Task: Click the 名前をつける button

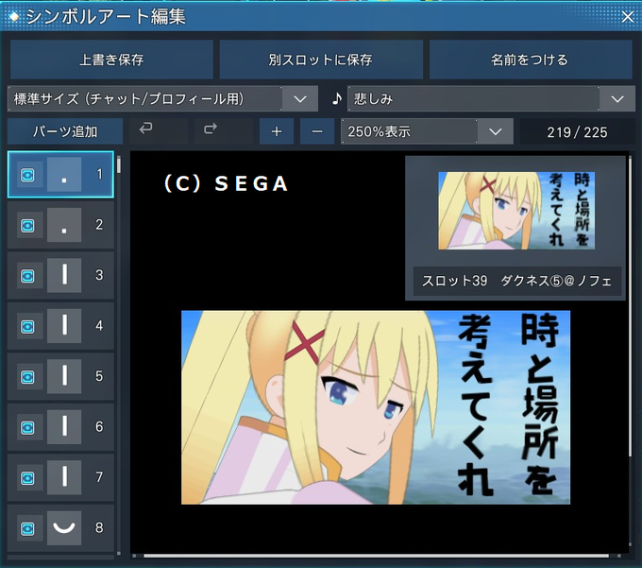Action: tap(531, 60)
